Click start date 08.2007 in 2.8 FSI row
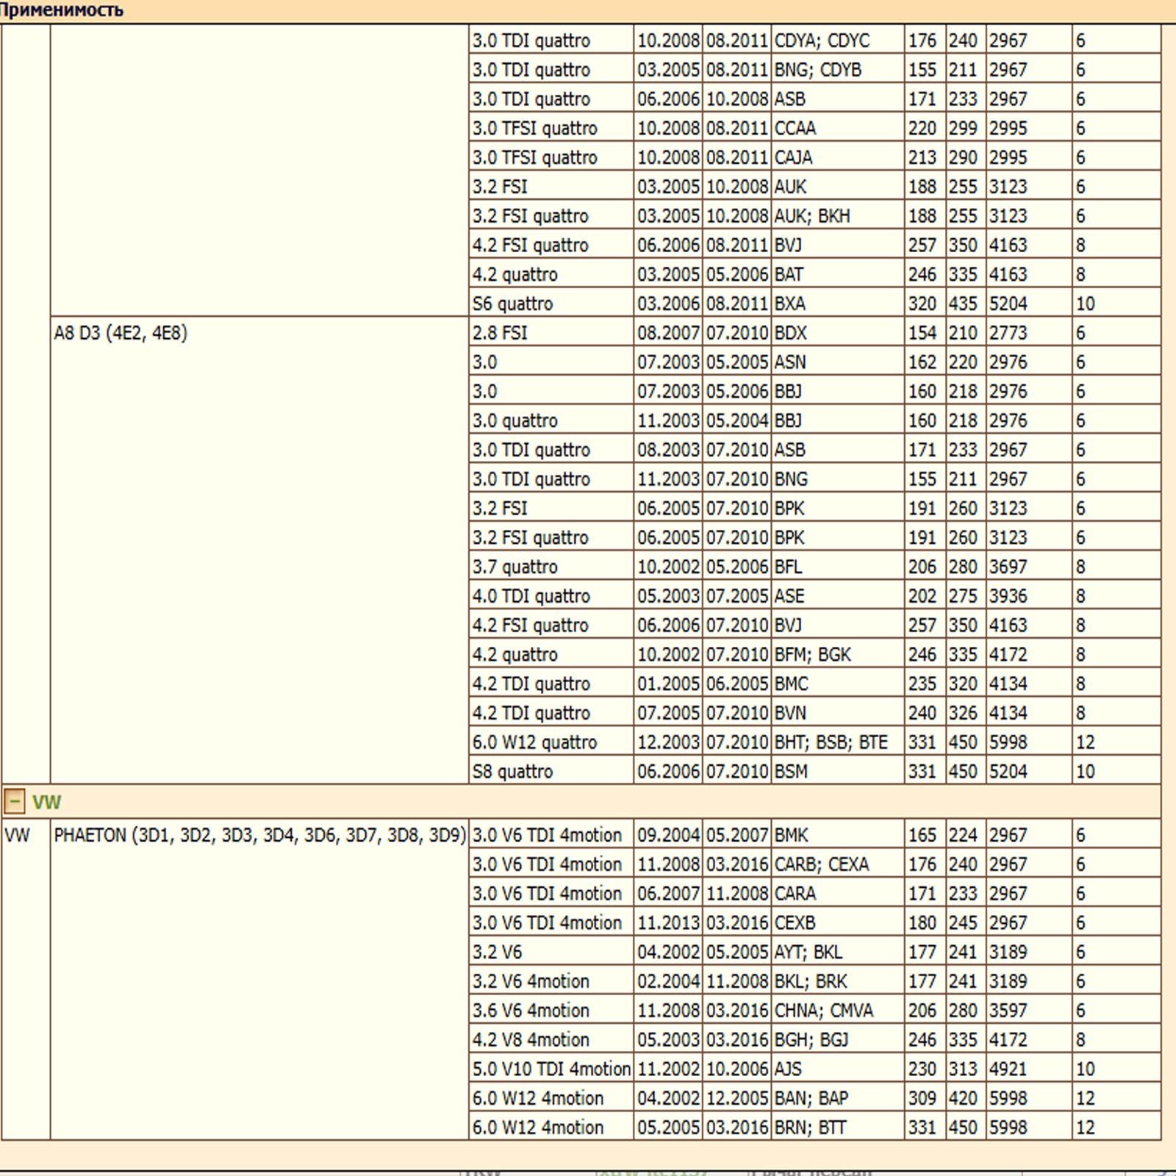The width and height of the screenshot is (1176, 1176). [x=668, y=333]
